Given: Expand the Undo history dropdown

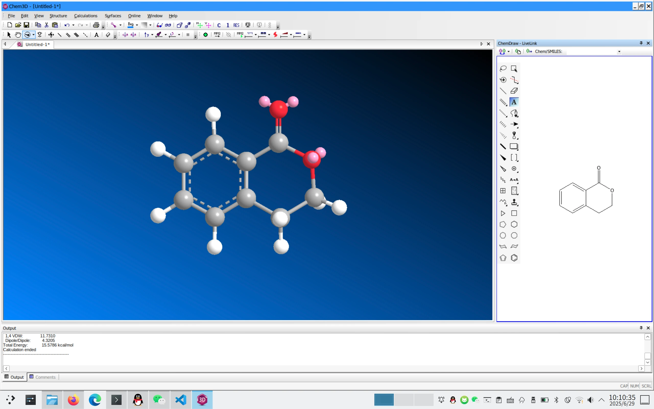Looking at the screenshot, I should coord(73,25).
